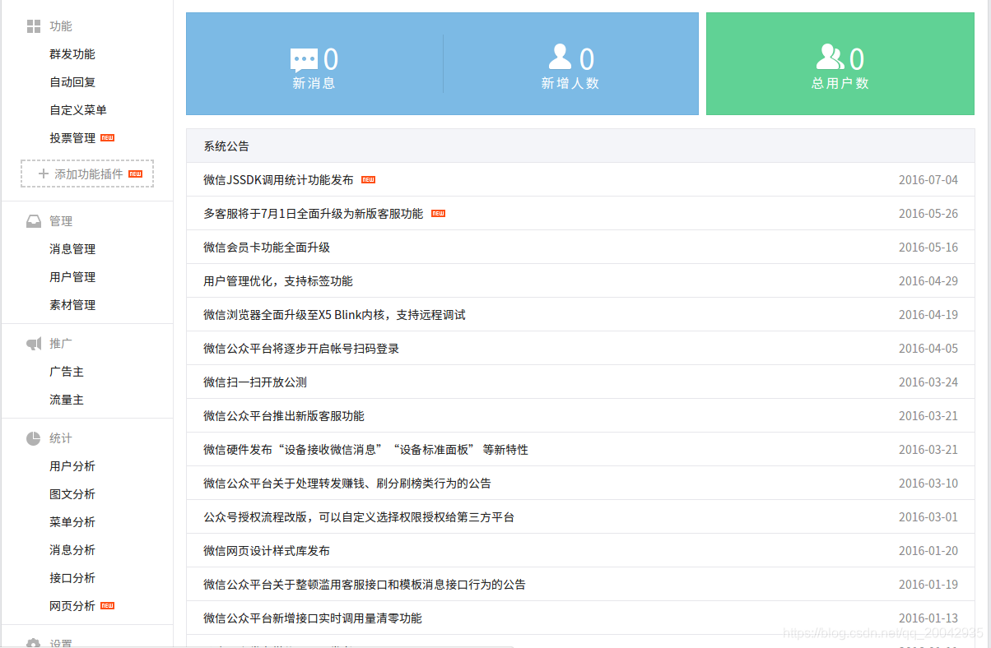This screenshot has height=648, width=991.
Task: Click the date 2016-03-24
Action: 928,382
